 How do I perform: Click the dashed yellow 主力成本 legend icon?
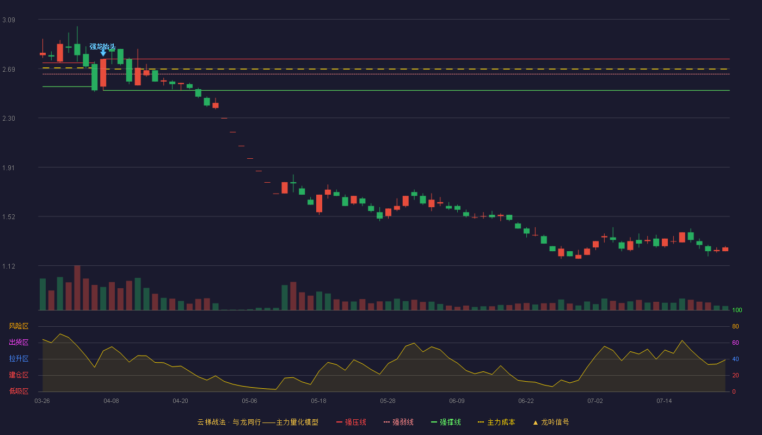481,422
